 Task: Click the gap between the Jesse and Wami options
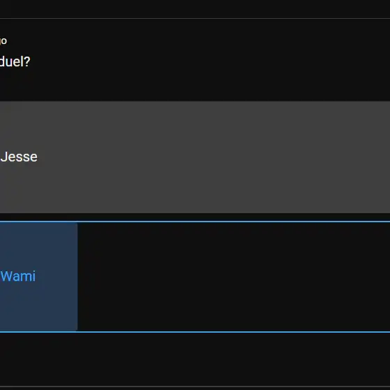[195, 217]
